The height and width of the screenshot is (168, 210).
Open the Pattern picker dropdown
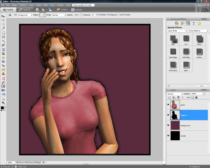point(45,15)
